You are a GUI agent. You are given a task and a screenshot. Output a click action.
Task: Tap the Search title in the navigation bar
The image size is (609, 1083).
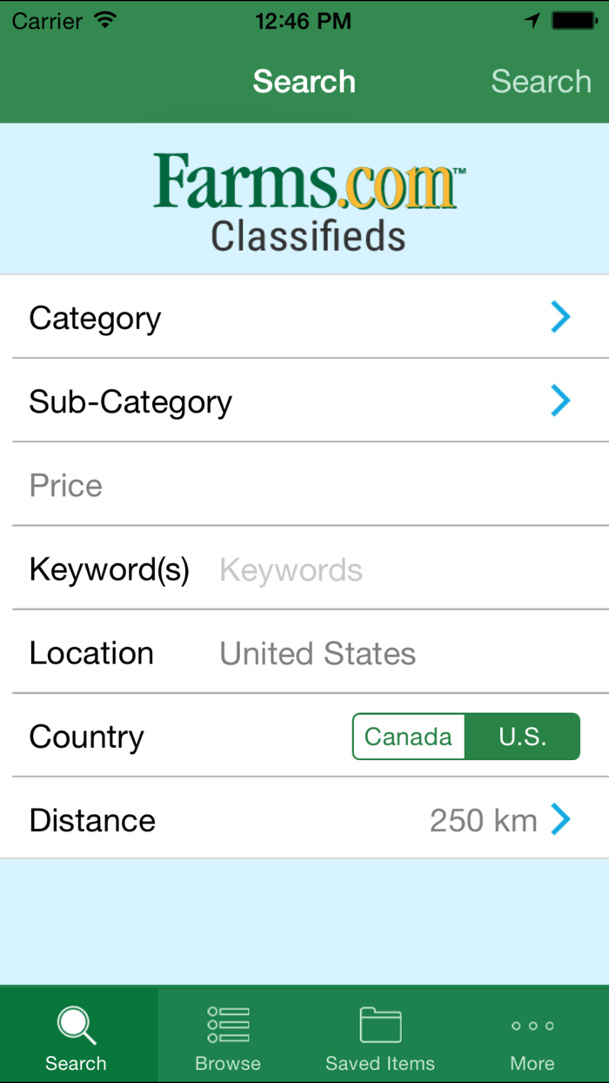(x=304, y=81)
